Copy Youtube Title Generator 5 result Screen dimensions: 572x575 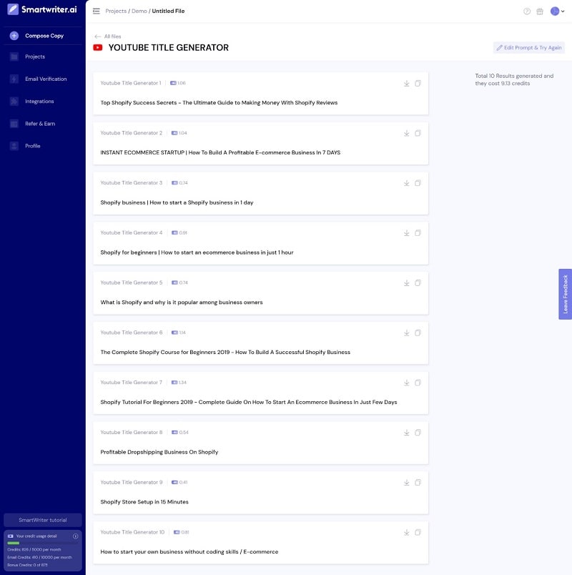418,282
